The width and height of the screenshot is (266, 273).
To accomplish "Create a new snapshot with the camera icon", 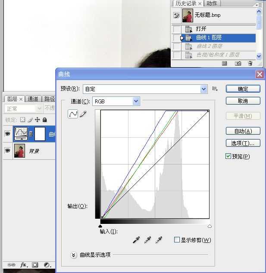I will click(x=238, y=63).
